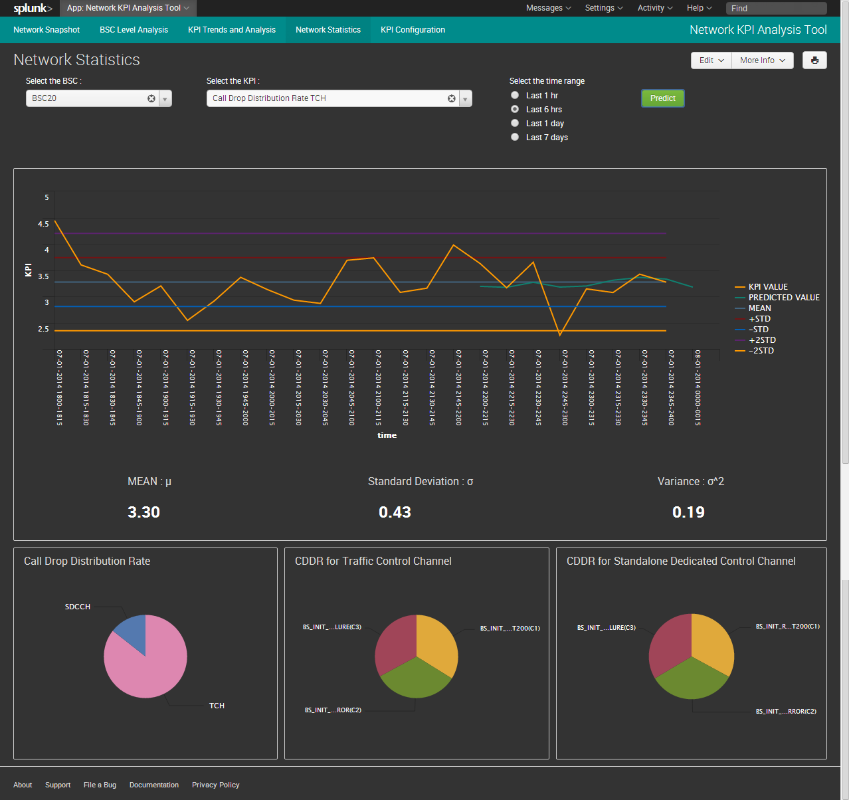Toggle the KPI VALUE legend entry

tap(761, 287)
